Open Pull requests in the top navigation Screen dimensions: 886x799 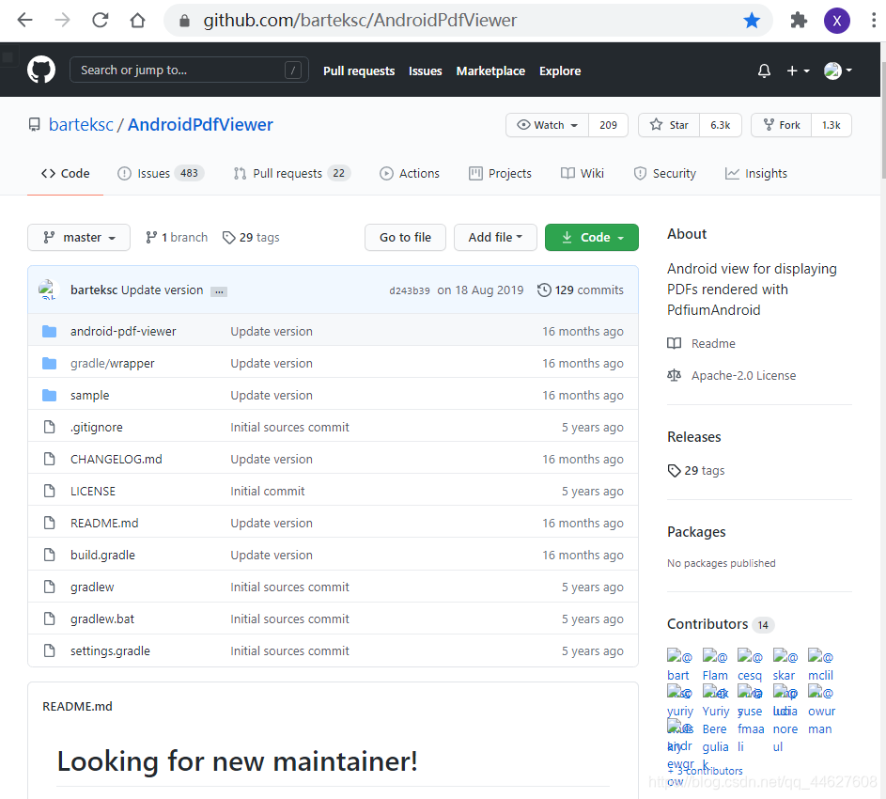click(x=359, y=70)
